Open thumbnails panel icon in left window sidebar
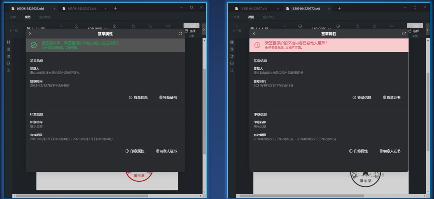434x199 pixels. click(8, 42)
